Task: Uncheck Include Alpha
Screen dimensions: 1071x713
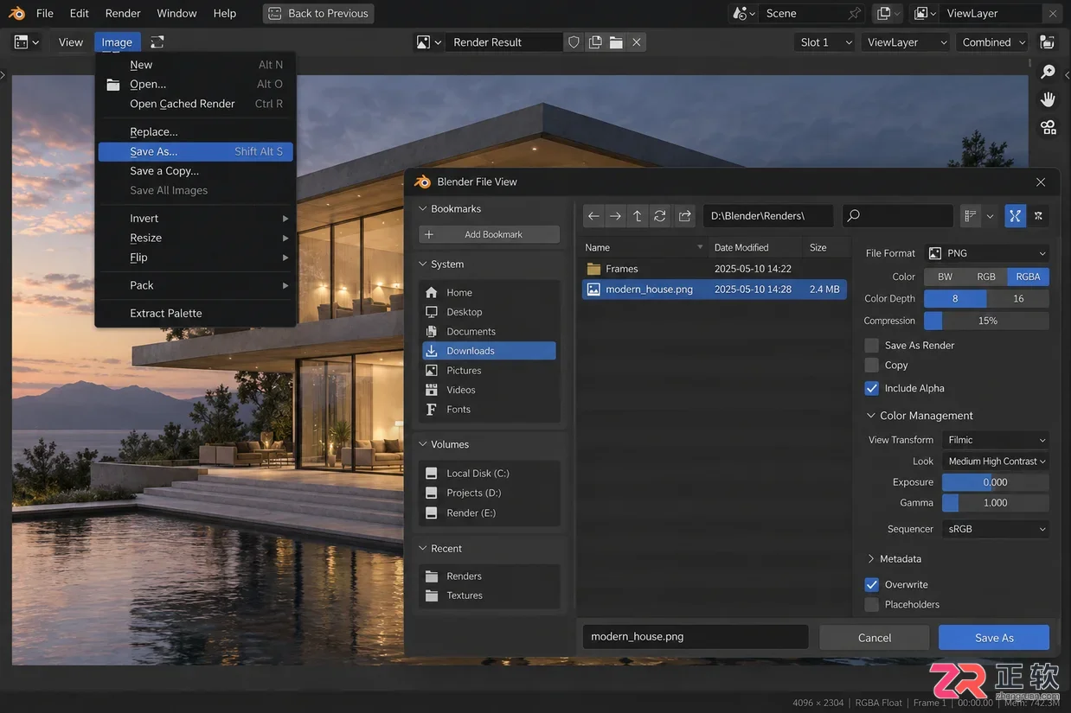Action: [x=872, y=388]
